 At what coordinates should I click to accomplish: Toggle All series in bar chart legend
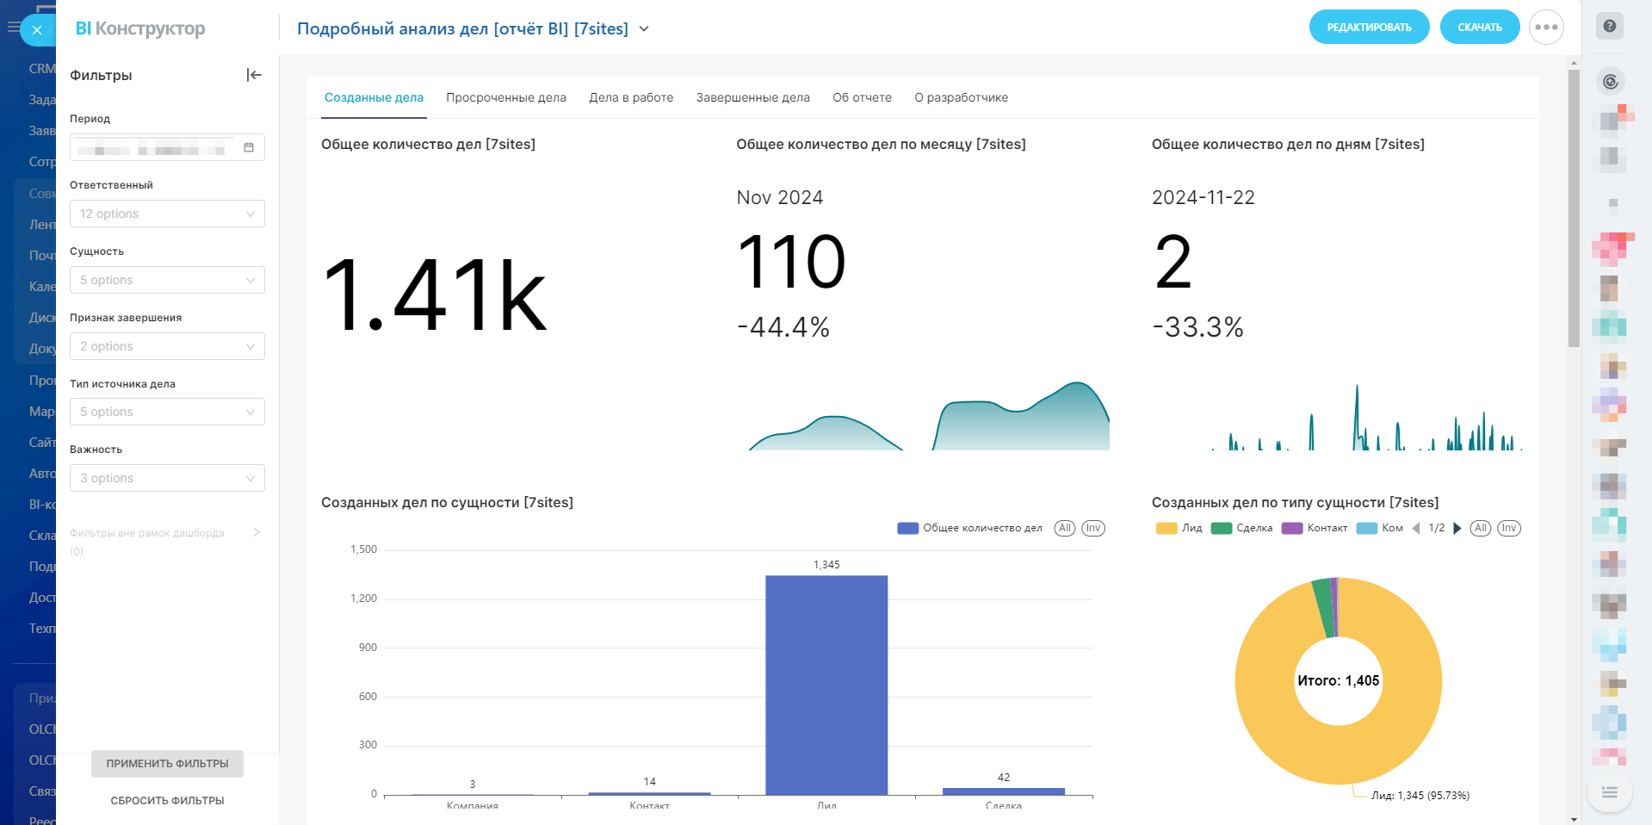point(1065,529)
